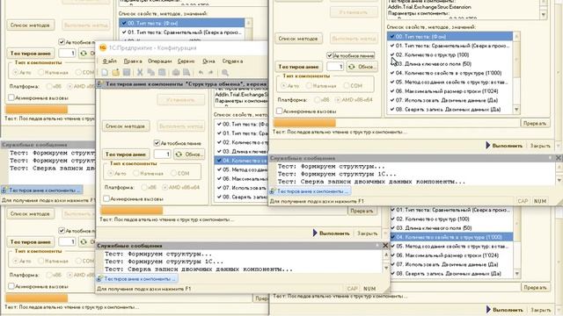Select row '04. Количество свойств' in the lower-right window

tap(451, 237)
